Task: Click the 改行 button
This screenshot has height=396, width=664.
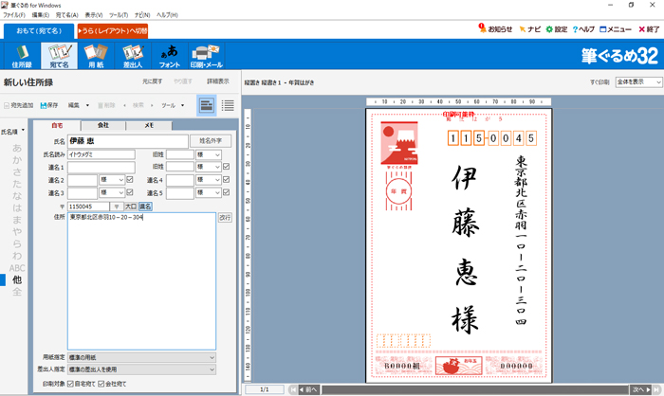Action: click(x=224, y=217)
